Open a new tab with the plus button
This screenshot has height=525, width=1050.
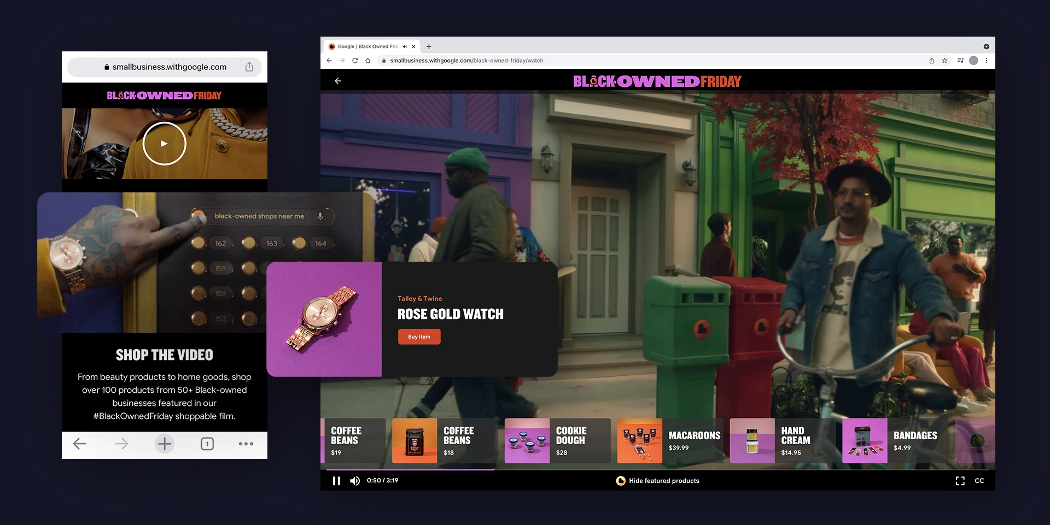pos(429,46)
